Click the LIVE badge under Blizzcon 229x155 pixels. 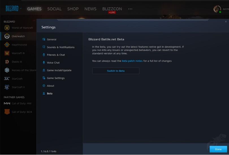[112, 12]
